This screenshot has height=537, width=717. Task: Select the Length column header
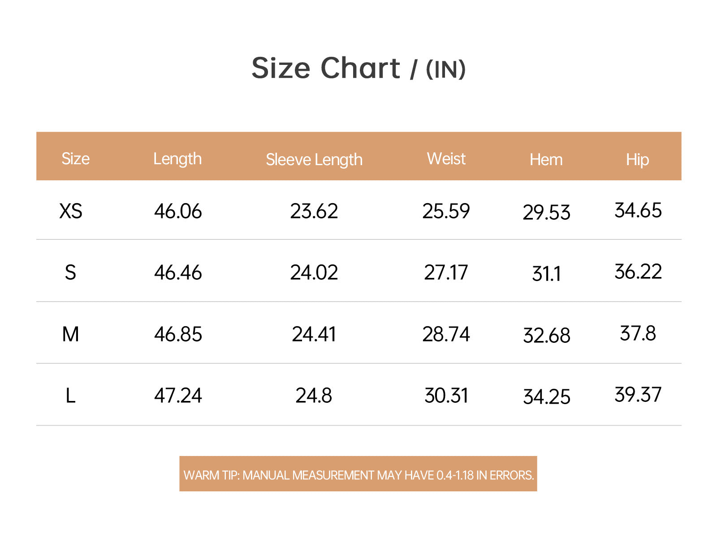click(177, 159)
